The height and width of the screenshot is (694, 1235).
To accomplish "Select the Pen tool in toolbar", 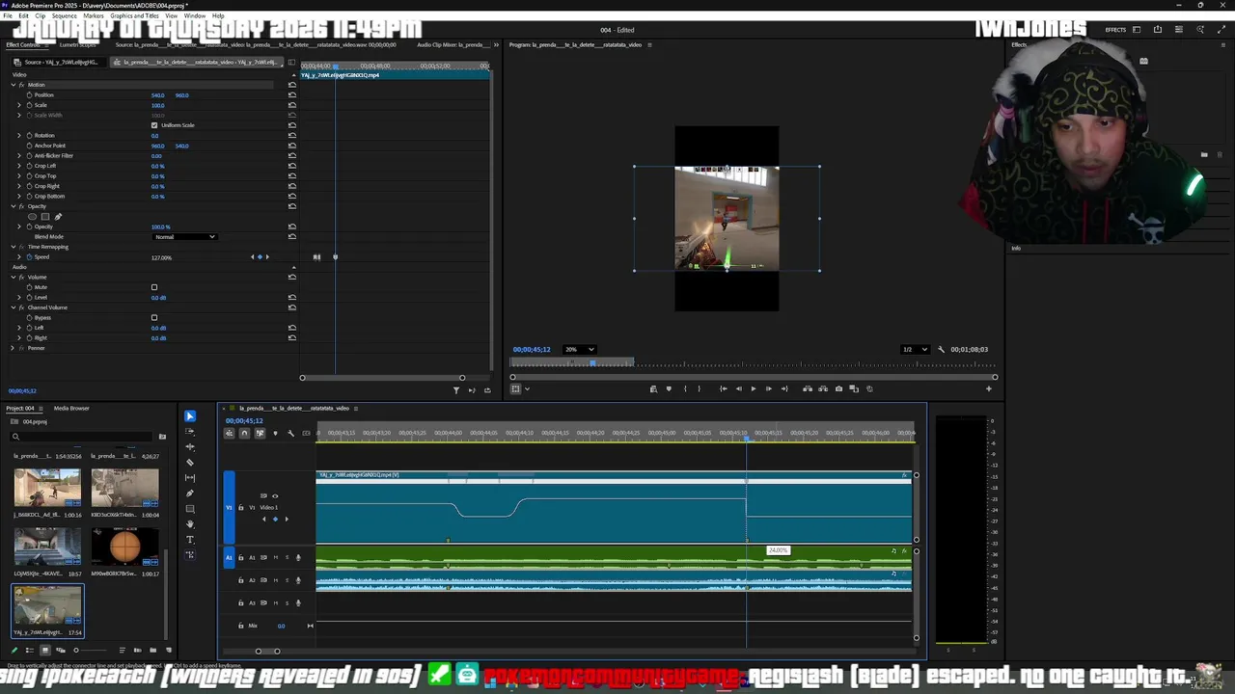I will 189,494.
